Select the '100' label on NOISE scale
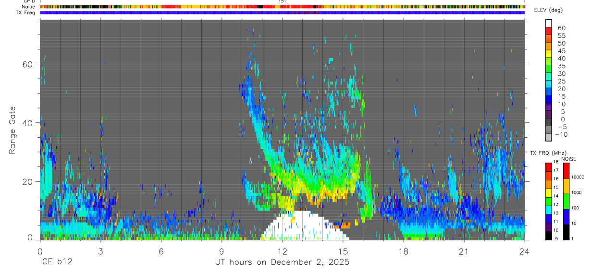The image size is (590, 272). (x=576, y=208)
